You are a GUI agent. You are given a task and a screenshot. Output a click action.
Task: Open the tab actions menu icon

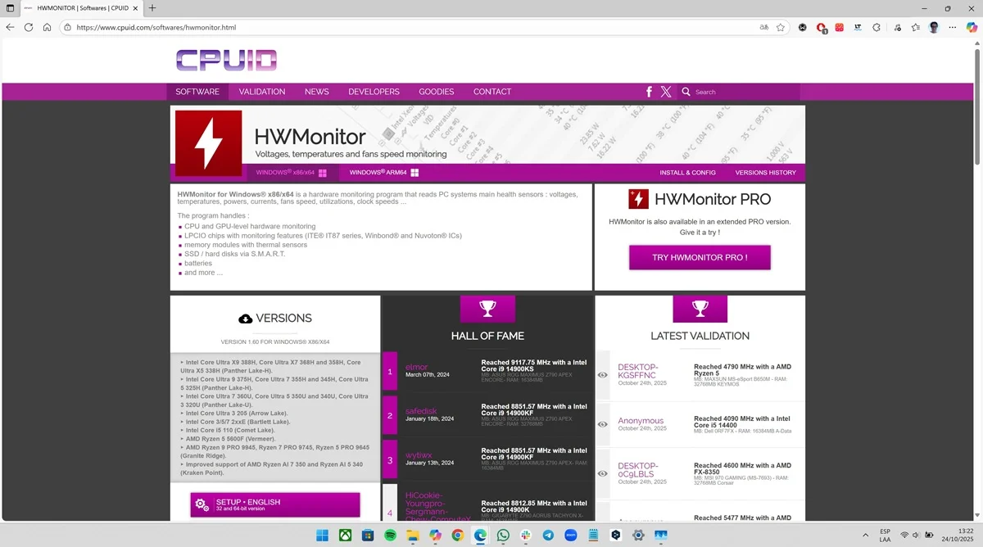pyautogui.click(x=10, y=8)
